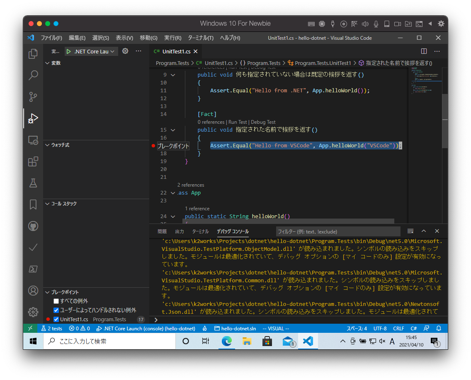Screen dimensions: 471x380
Task: Start debugging with the green play button
Action: coord(68,52)
